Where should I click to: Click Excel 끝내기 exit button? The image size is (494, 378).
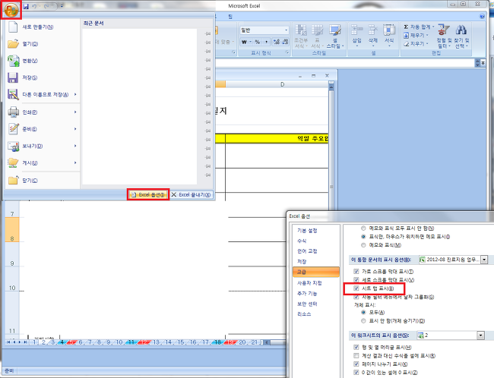pyautogui.click(x=191, y=195)
